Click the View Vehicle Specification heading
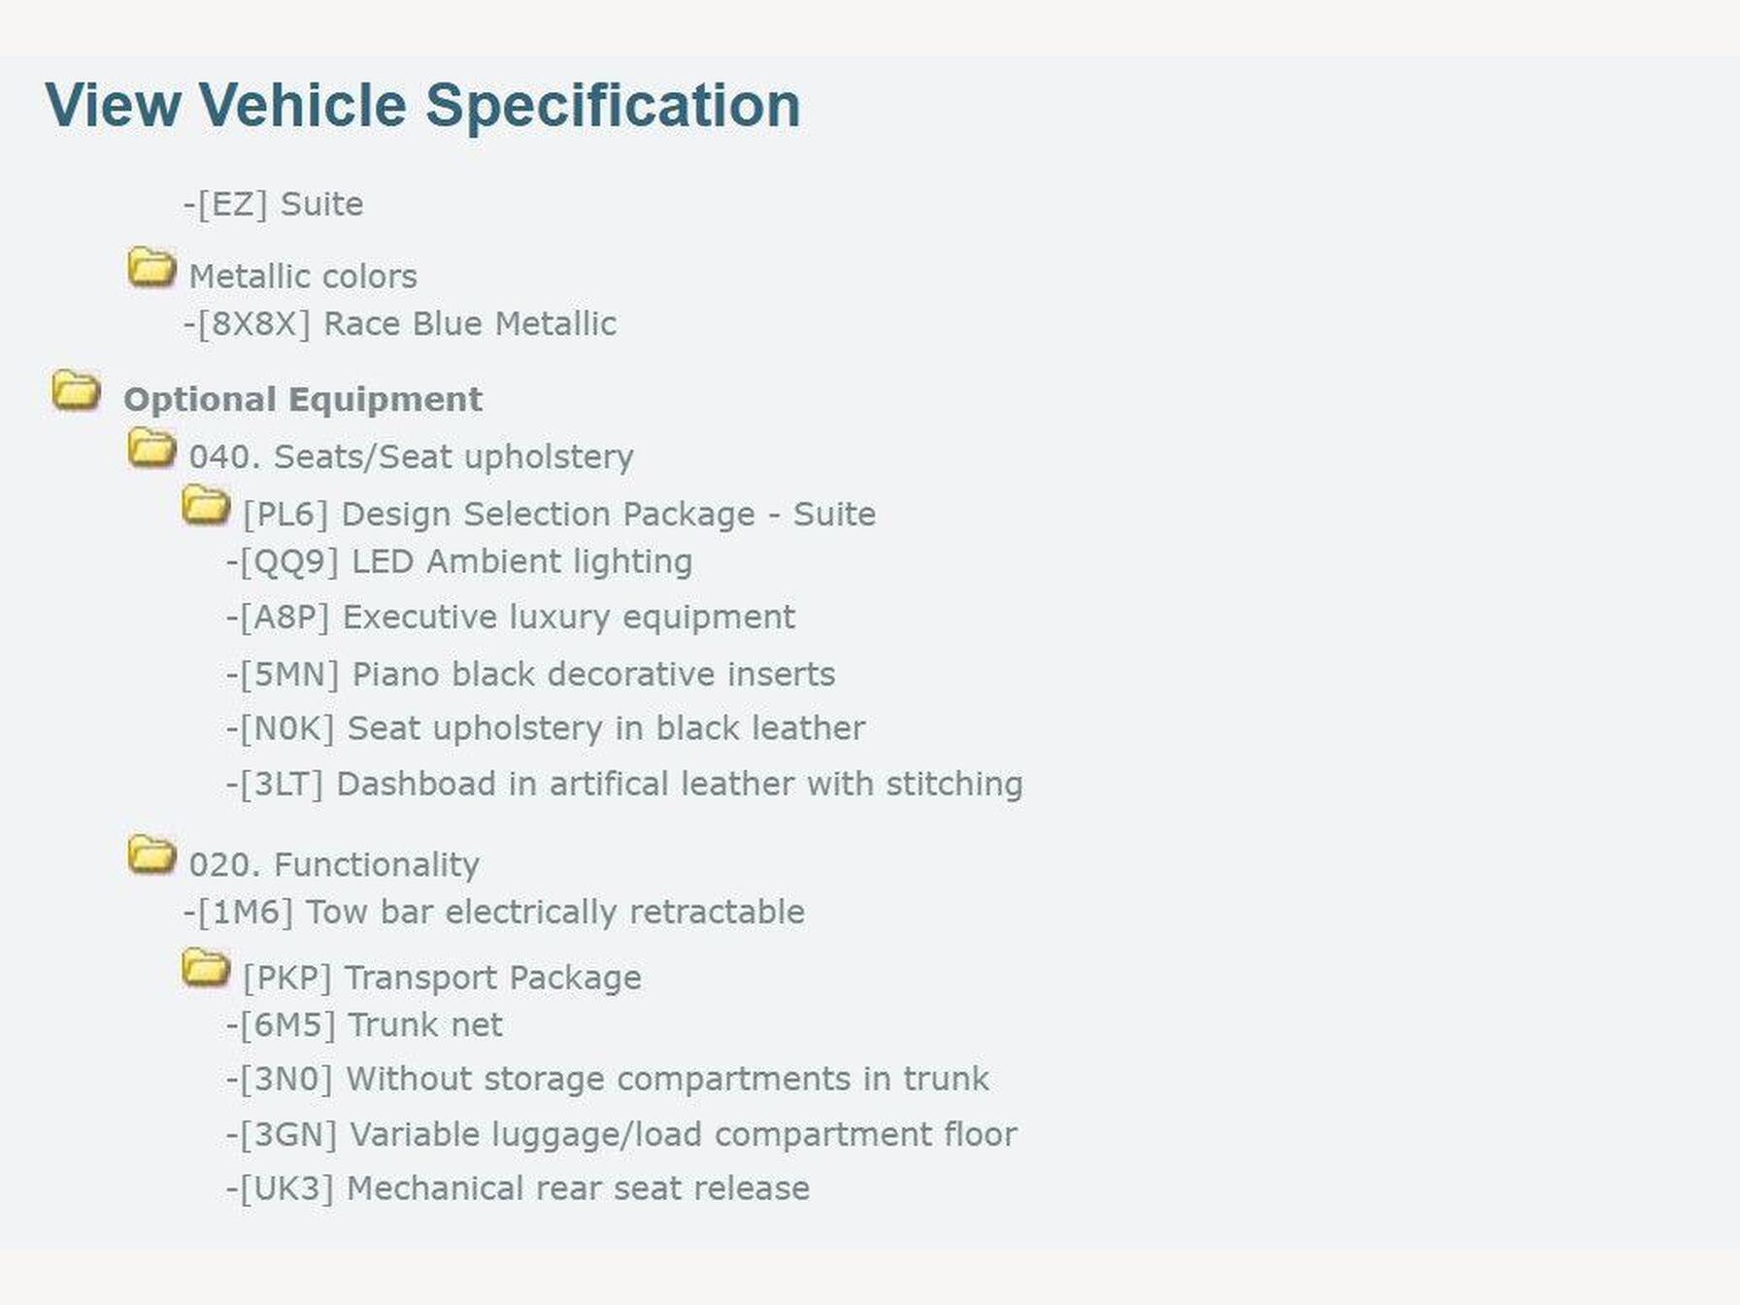Viewport: 1740px width, 1305px height. pos(422,105)
